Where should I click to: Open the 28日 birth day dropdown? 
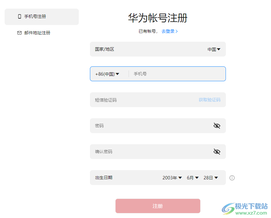click(x=211, y=178)
